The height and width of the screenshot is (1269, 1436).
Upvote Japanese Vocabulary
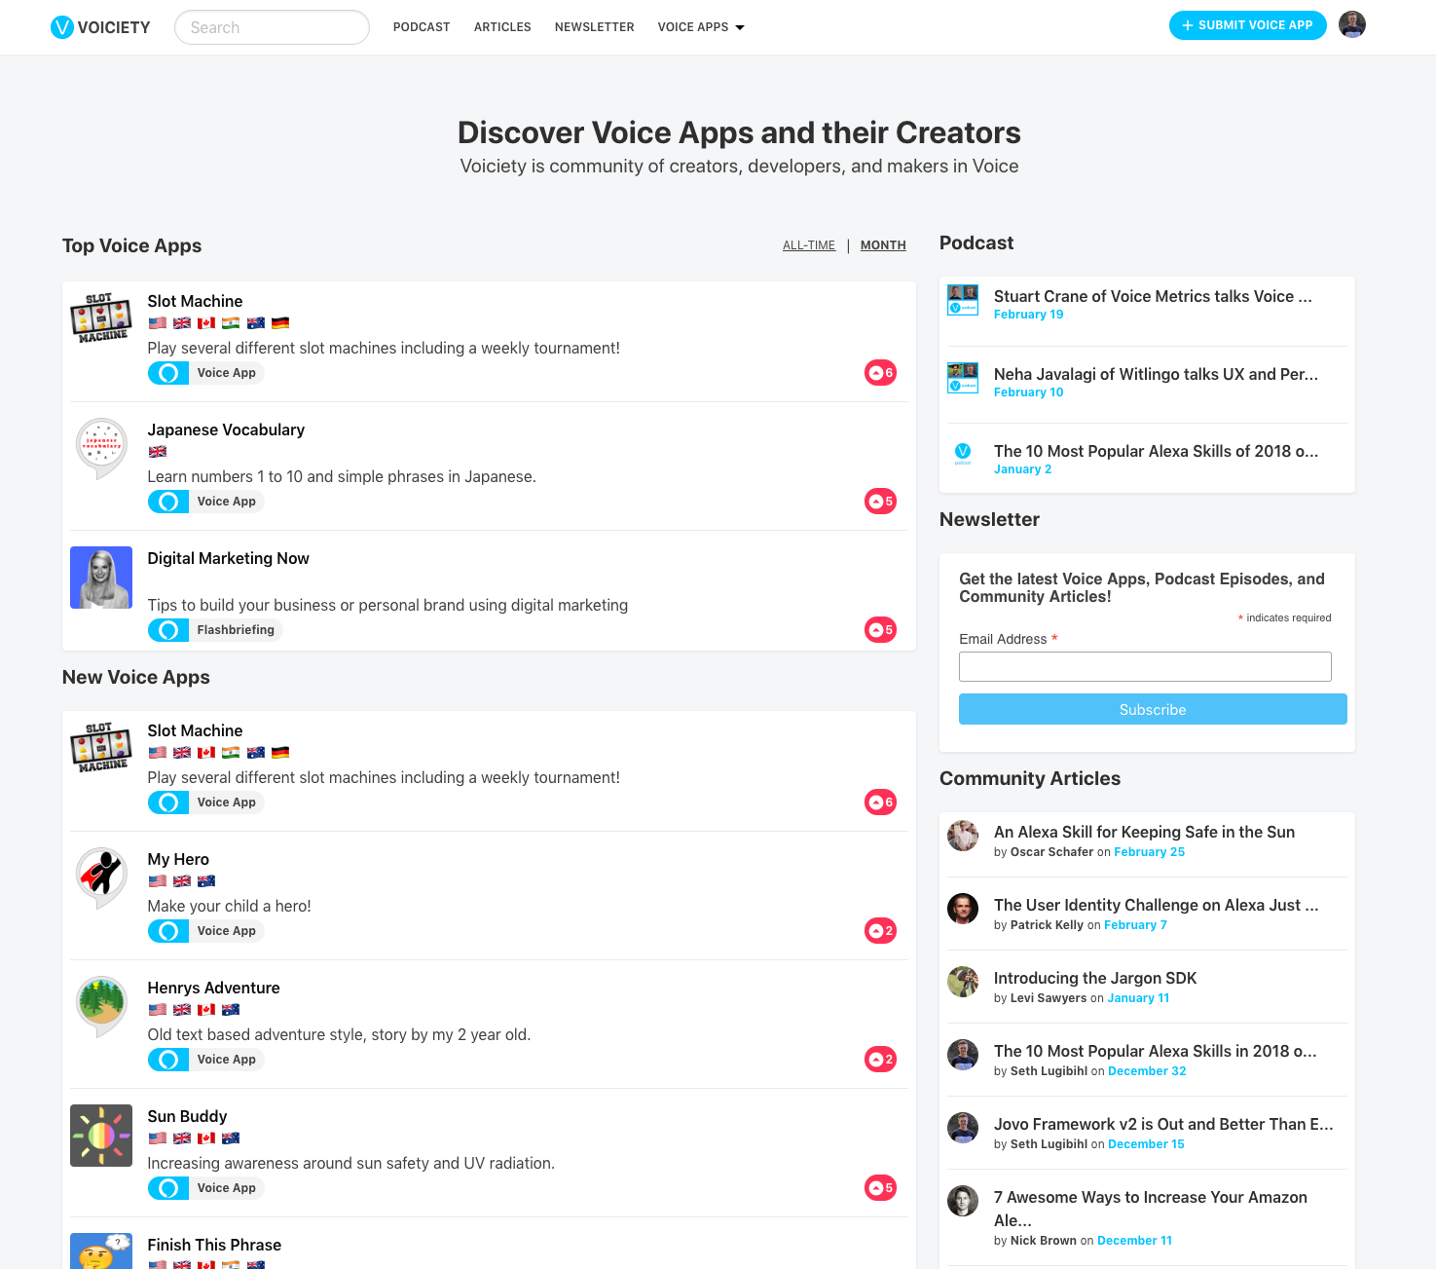tap(880, 502)
